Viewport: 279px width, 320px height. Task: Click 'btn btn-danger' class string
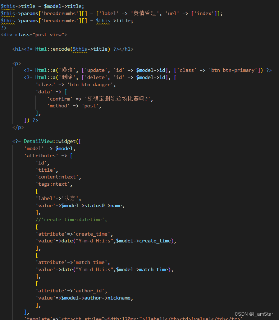pyautogui.click(x=90, y=84)
